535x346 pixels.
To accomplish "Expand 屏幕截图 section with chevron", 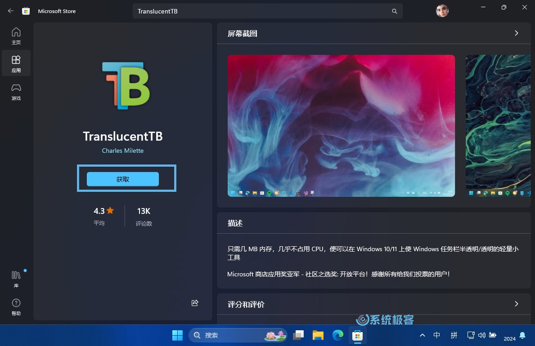I will coord(516,33).
